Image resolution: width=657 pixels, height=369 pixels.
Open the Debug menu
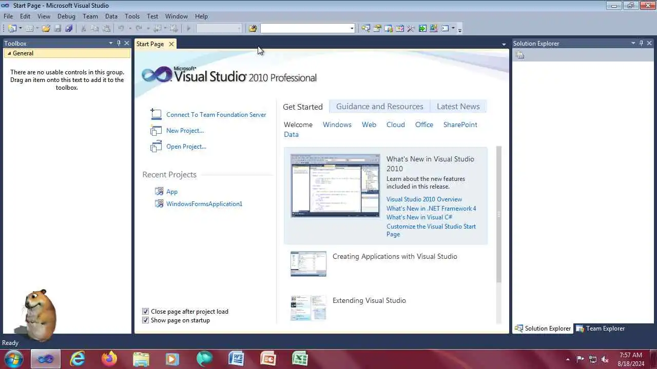pos(66,16)
